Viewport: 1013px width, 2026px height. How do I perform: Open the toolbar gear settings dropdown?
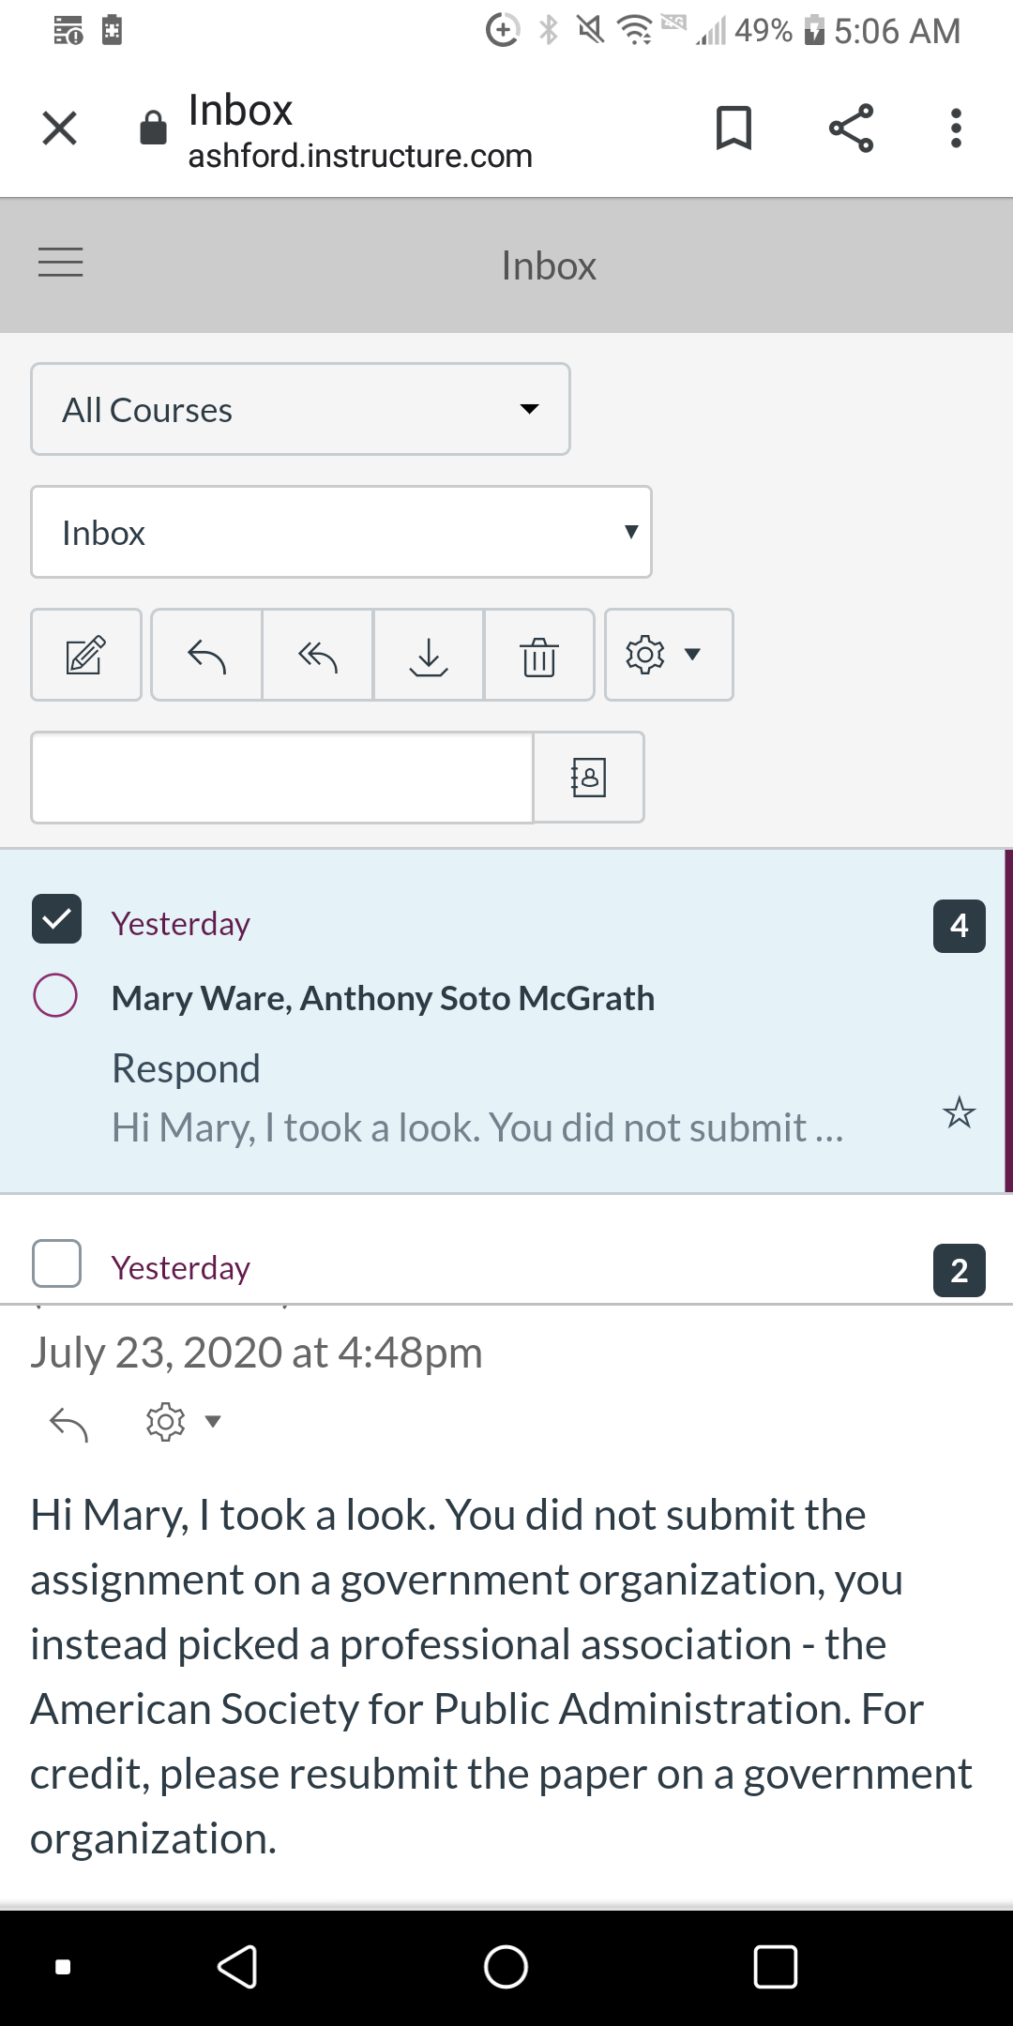point(669,655)
